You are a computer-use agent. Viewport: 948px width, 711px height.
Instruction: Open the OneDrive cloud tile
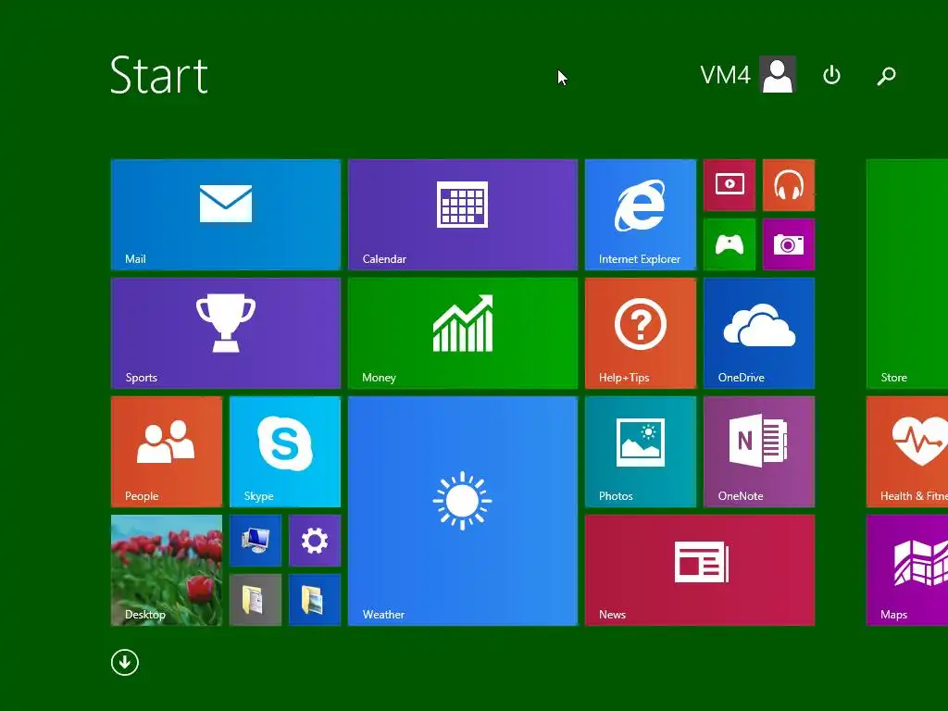759,333
